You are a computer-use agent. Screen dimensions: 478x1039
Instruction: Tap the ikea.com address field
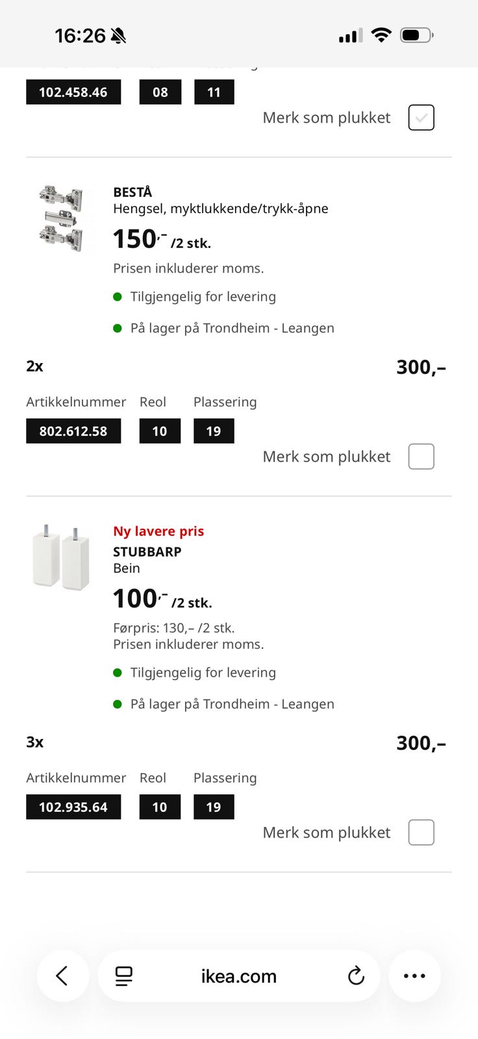tap(239, 976)
